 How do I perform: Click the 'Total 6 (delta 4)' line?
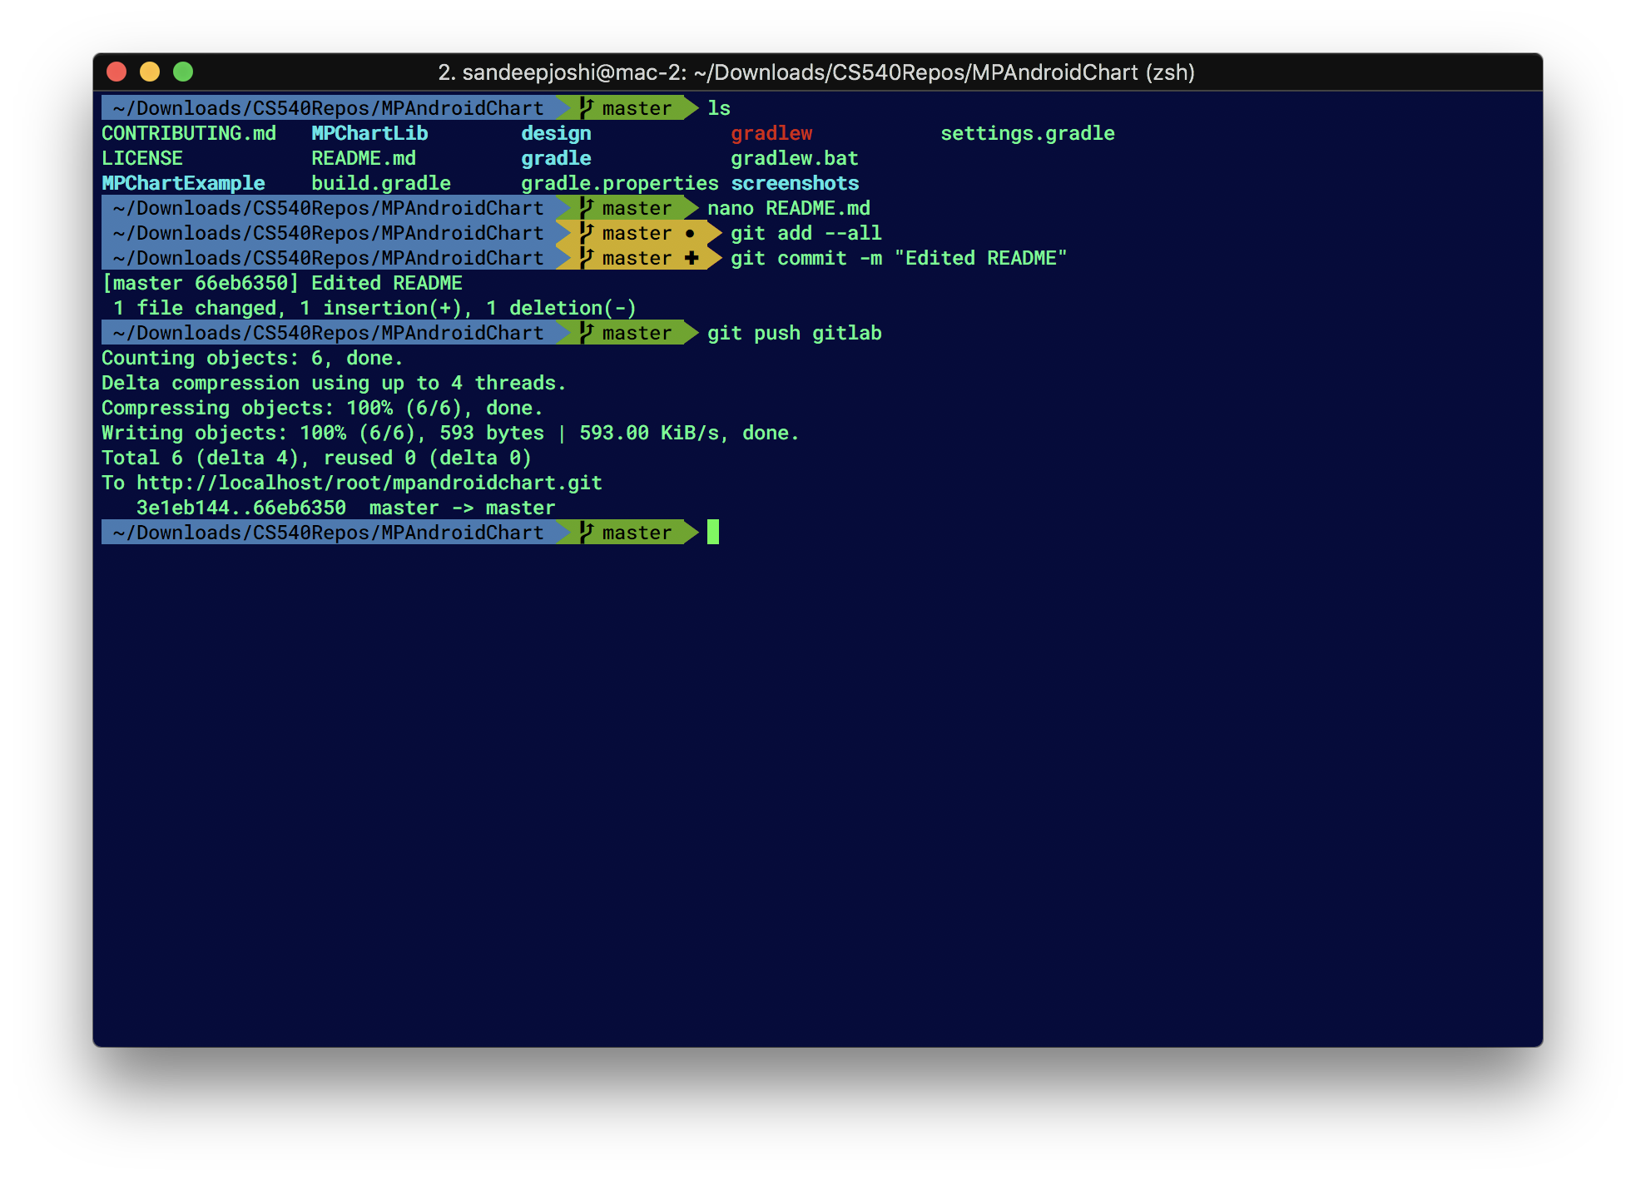point(316,458)
